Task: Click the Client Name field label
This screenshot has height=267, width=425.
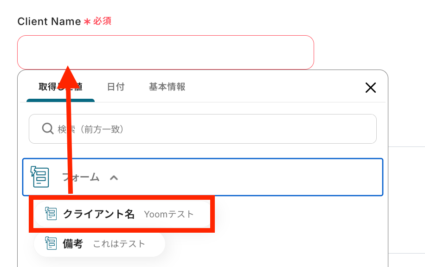Action: 49,21
